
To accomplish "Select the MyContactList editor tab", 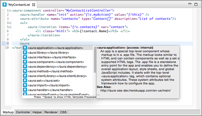I will (x=19, y=5).
